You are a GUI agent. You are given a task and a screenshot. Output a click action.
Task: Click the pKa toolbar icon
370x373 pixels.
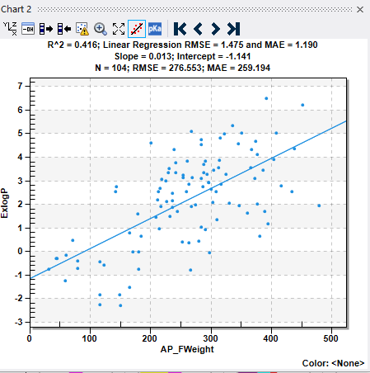[x=155, y=29]
